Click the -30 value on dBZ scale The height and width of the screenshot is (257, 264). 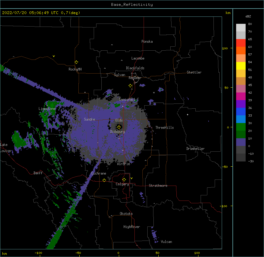[251, 161]
